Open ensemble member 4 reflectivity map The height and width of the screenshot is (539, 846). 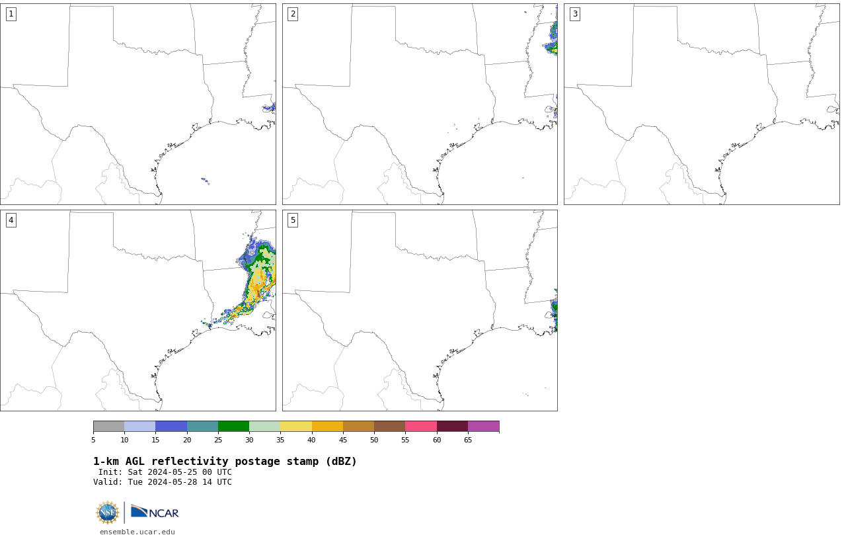[138, 310]
